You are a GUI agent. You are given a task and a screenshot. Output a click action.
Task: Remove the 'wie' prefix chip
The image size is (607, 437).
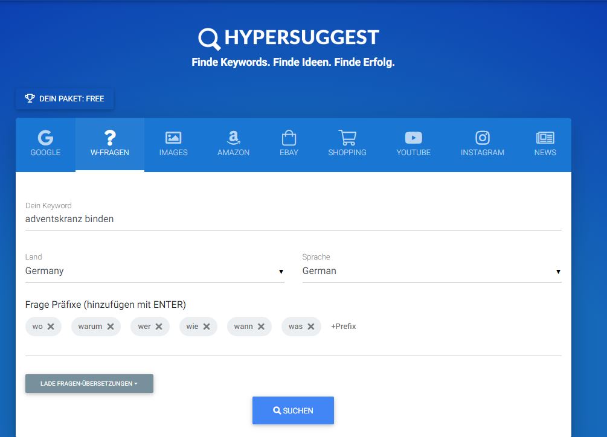coord(207,327)
